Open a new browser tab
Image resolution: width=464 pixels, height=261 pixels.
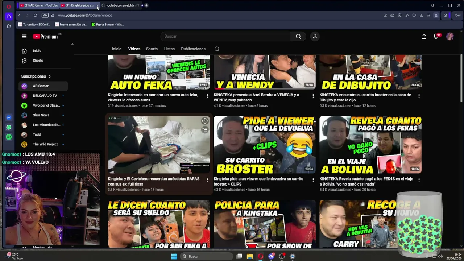pyautogui.click(x=146, y=5)
